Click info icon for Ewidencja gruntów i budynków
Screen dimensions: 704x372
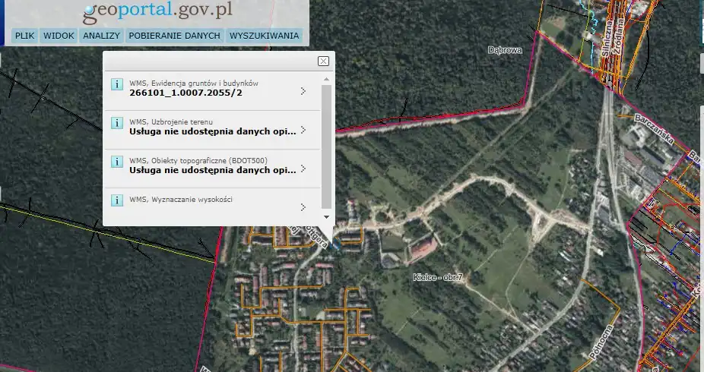pos(117,84)
